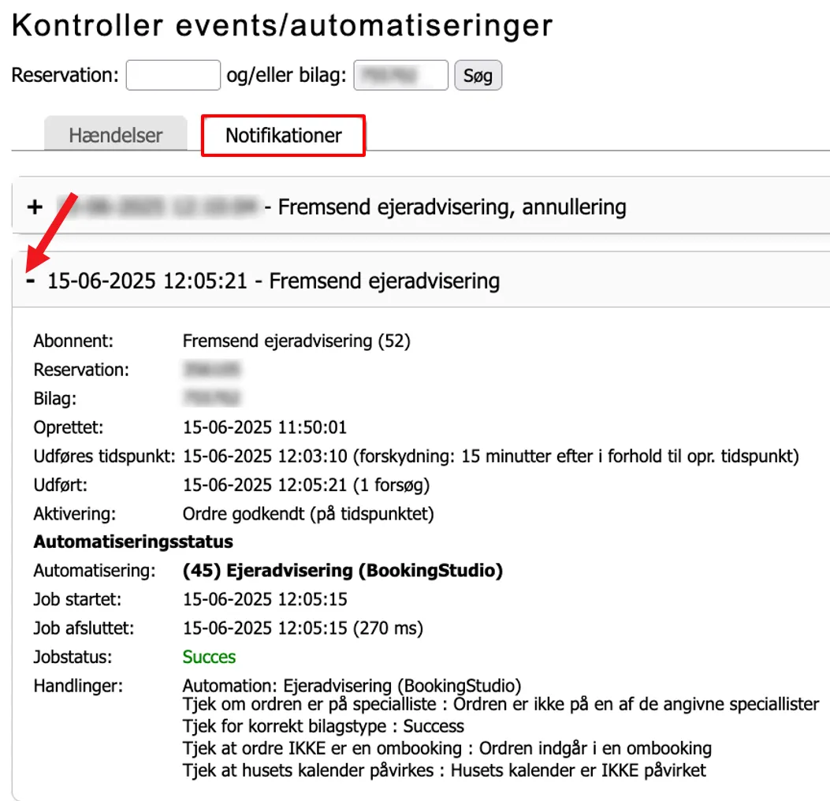Click the blurred bilag value in the details
Viewport: 830px width, 801px height.
[211, 398]
